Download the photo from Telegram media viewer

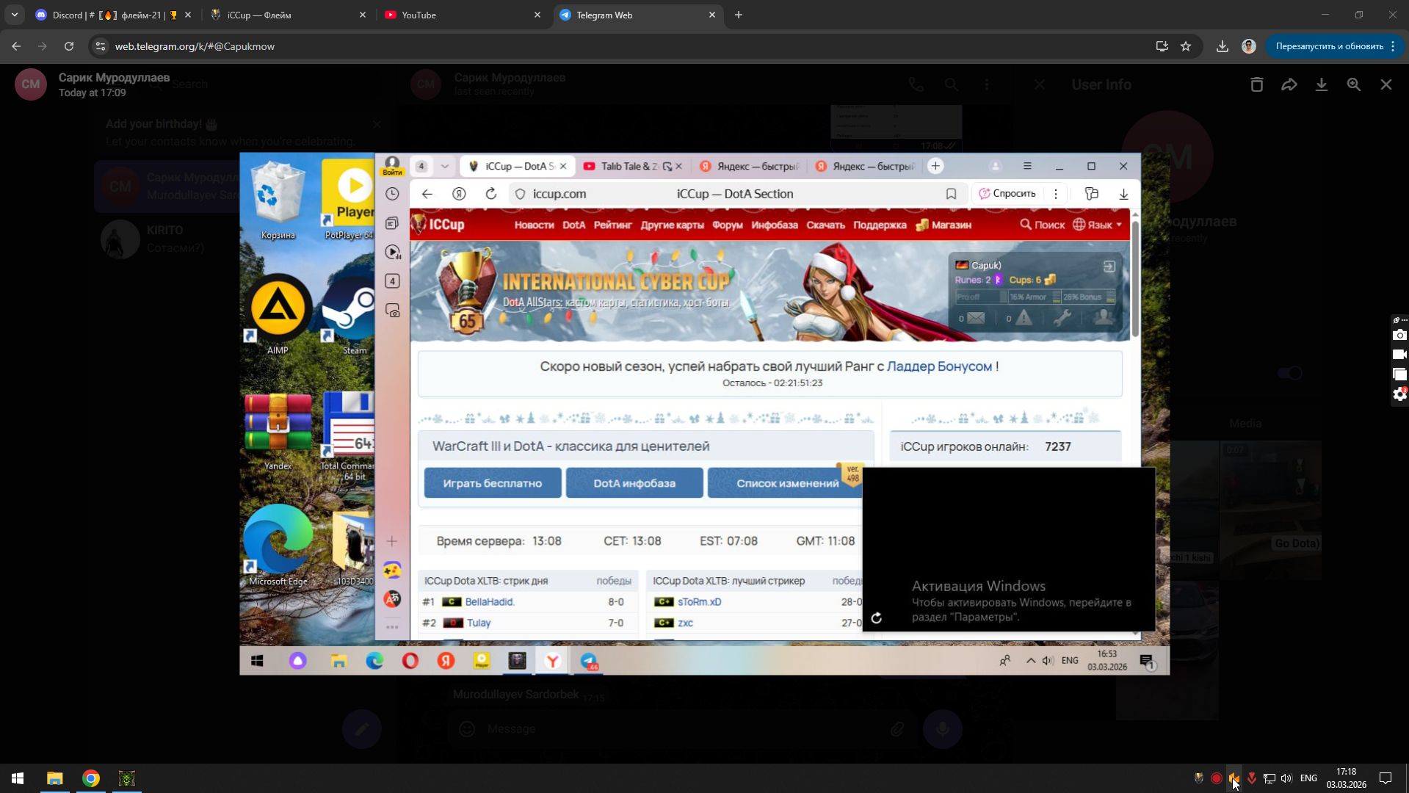click(x=1321, y=84)
